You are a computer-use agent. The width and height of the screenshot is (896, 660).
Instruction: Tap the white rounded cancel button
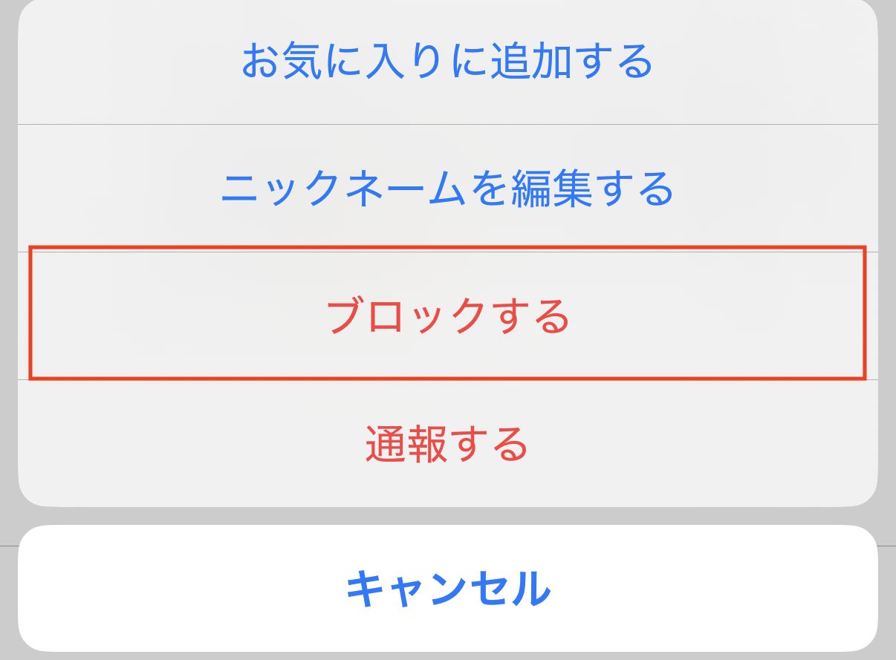pos(447,589)
